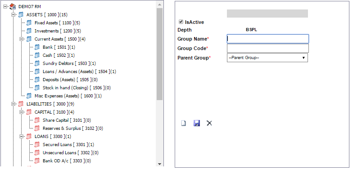Viewport: 353px width, 170px height.
Task: Click the blue folder icon beside ASSETS
Action: pyautogui.click(x=21, y=14)
